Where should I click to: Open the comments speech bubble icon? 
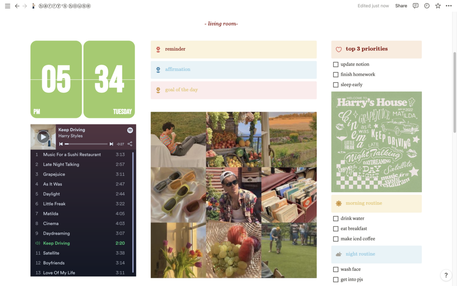point(416,6)
